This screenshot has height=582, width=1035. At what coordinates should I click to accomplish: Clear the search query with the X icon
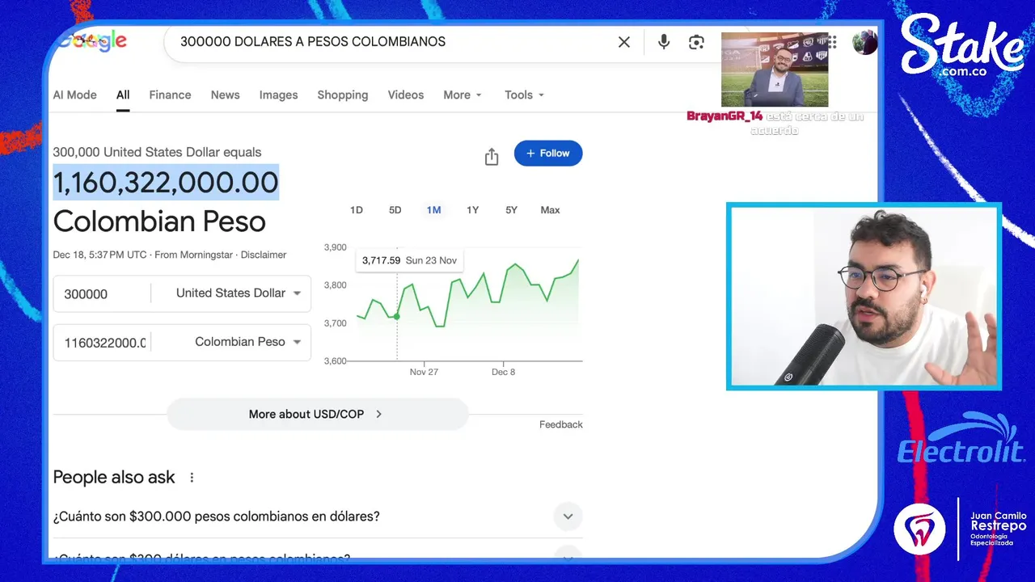[x=624, y=42]
